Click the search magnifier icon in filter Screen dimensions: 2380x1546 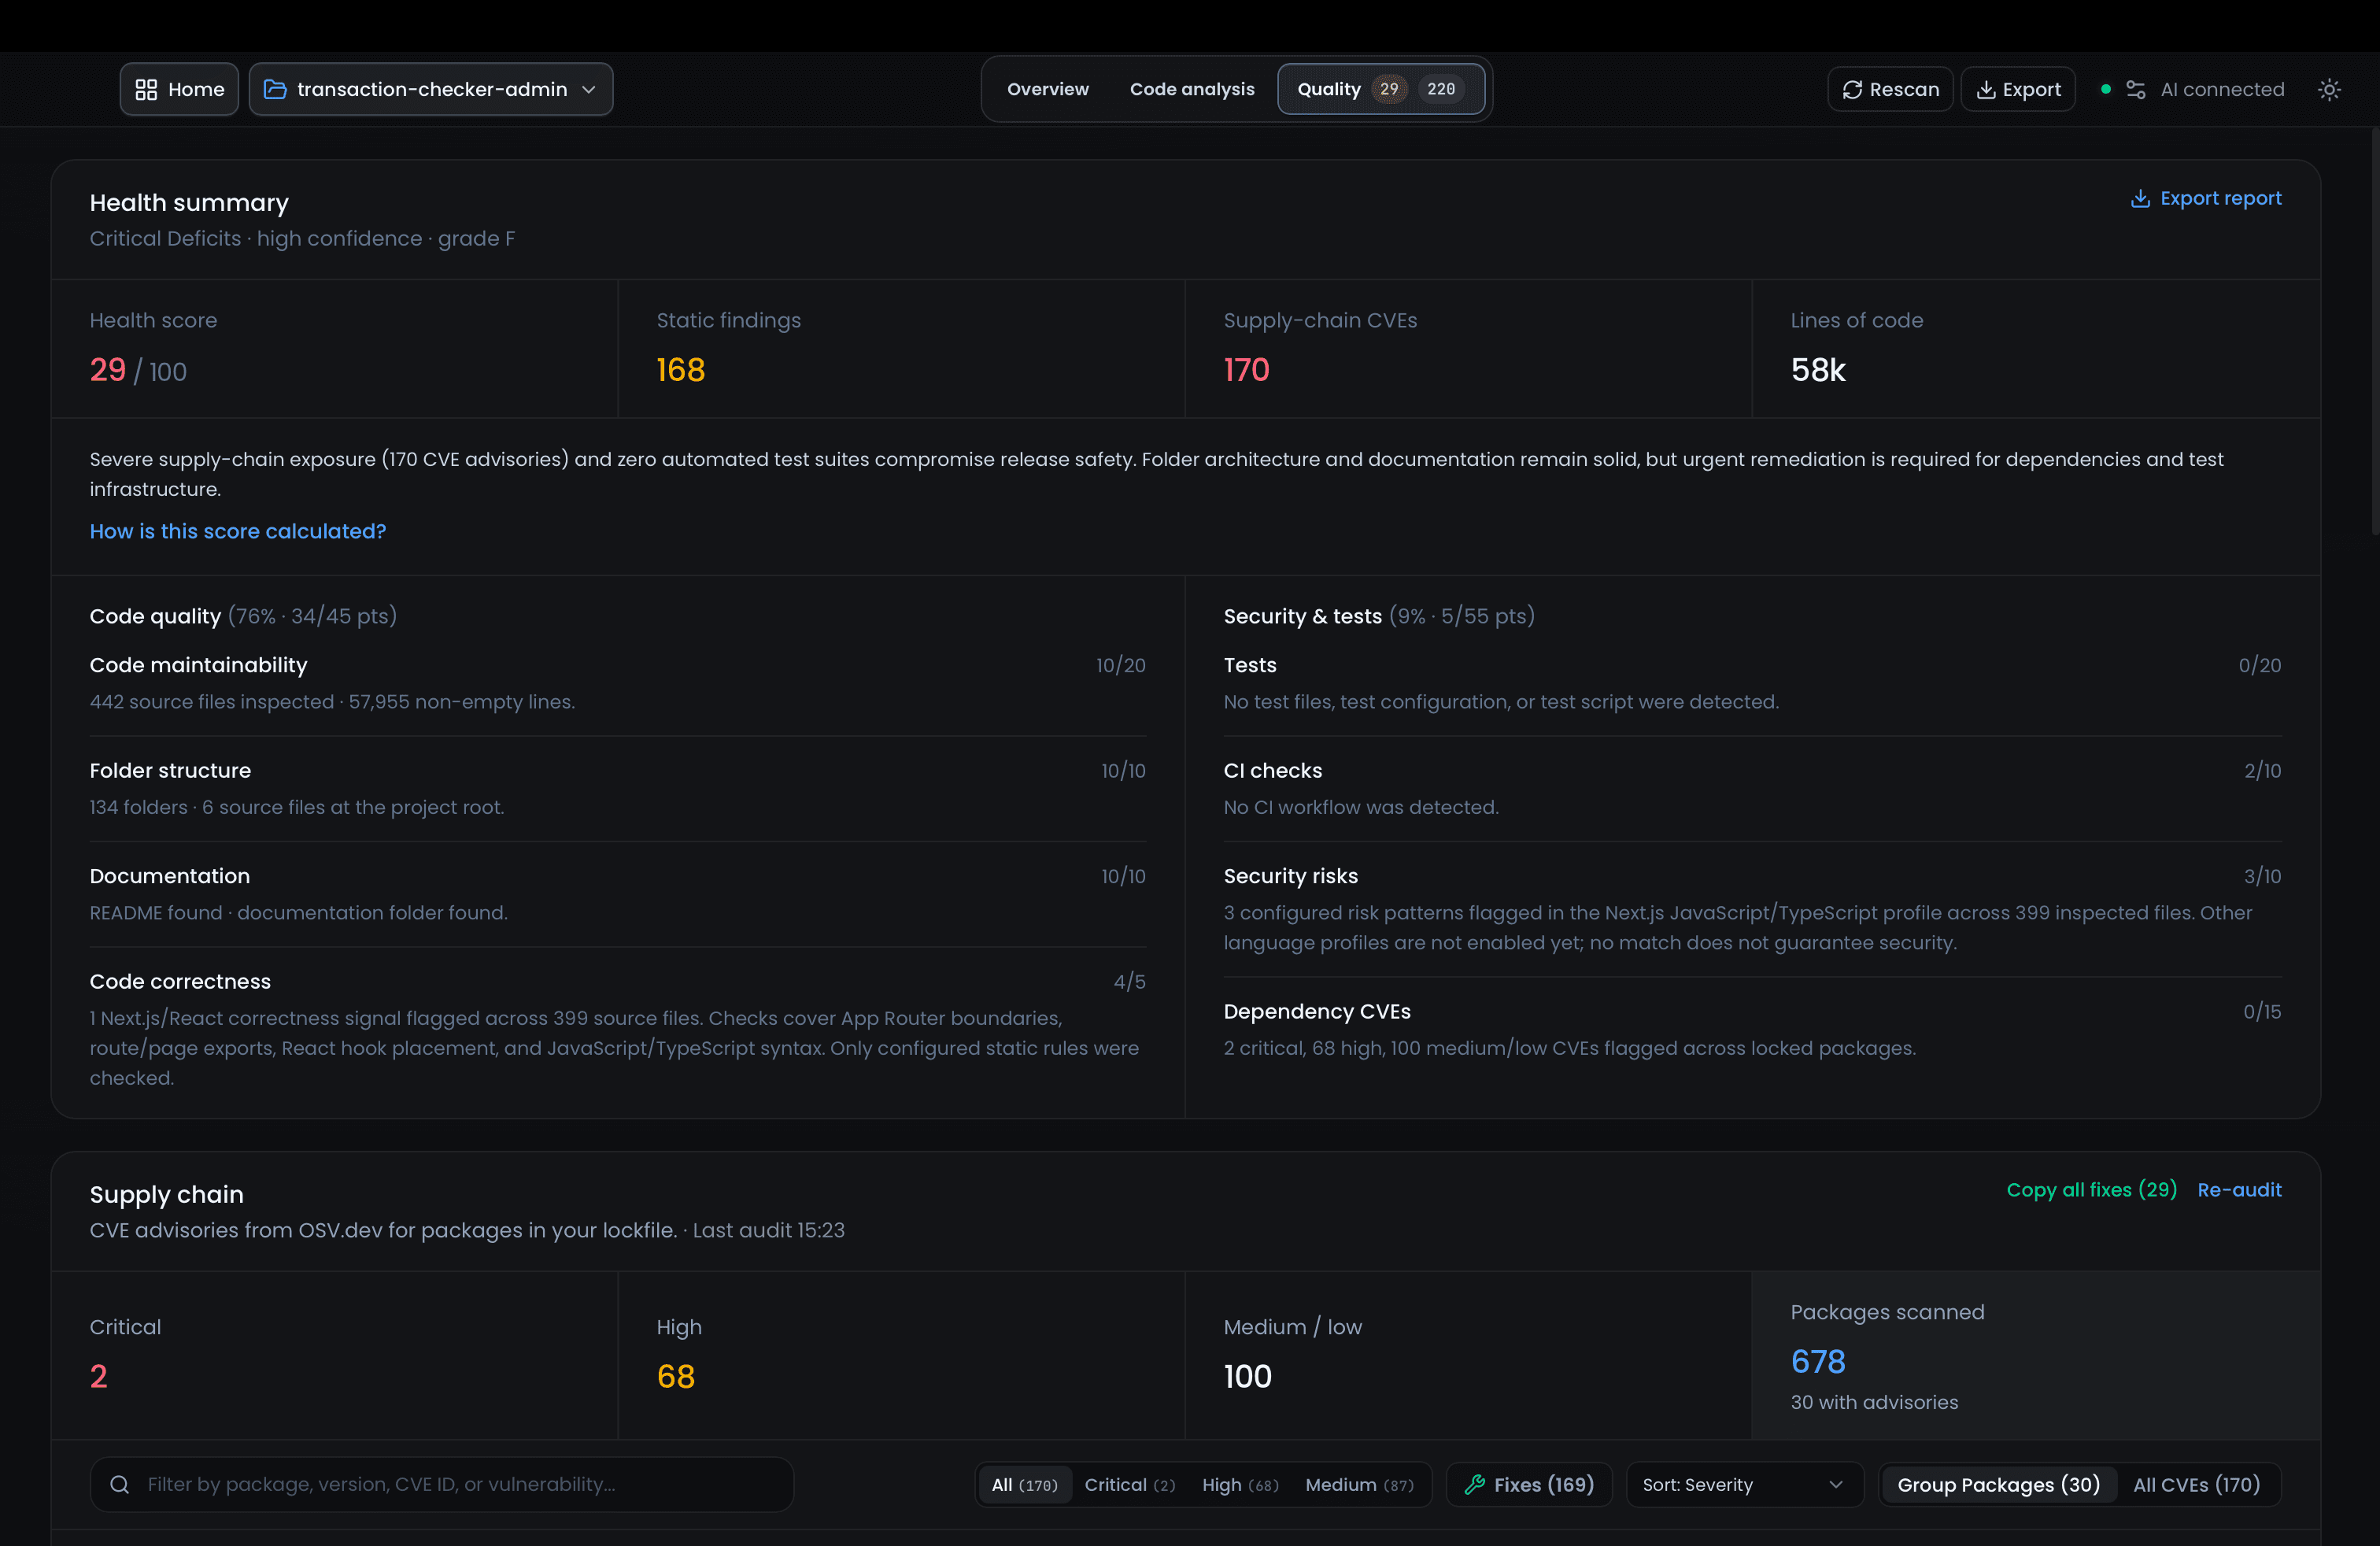tap(120, 1484)
